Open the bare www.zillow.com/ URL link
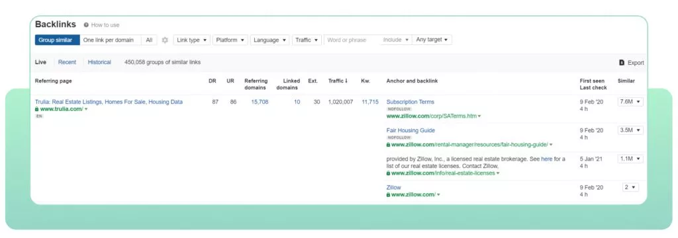 point(413,195)
